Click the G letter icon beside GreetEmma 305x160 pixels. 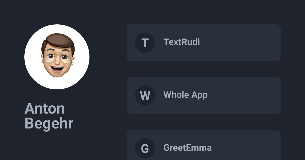pos(145,148)
